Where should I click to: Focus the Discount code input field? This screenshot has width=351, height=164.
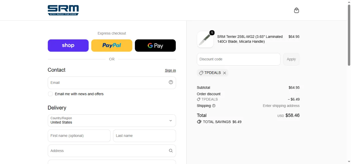click(239, 59)
